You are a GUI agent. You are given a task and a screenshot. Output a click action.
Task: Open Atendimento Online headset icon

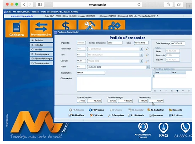(143, 127)
